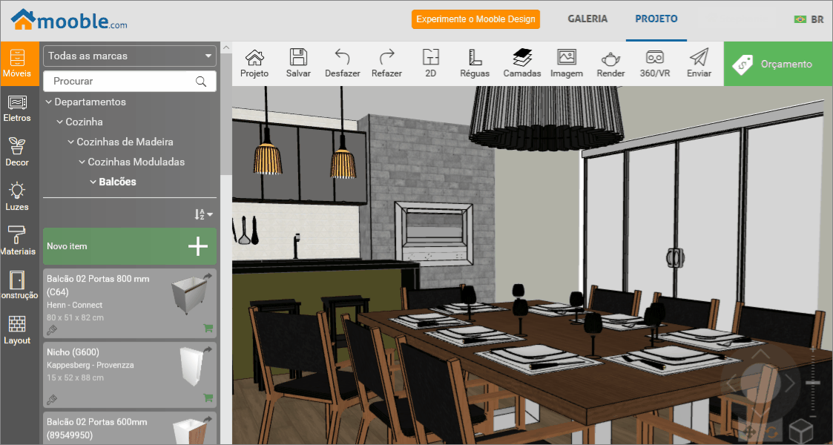The width and height of the screenshot is (833, 445).
Task: Save project with the Salvar icon
Action: 299,64
